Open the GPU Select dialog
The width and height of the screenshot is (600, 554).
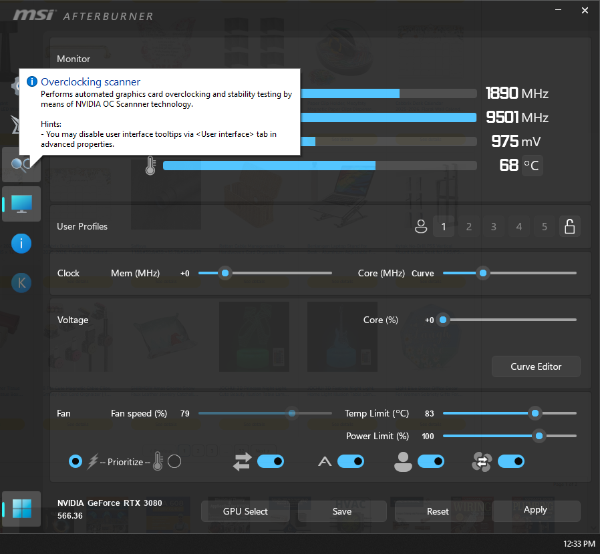point(245,511)
